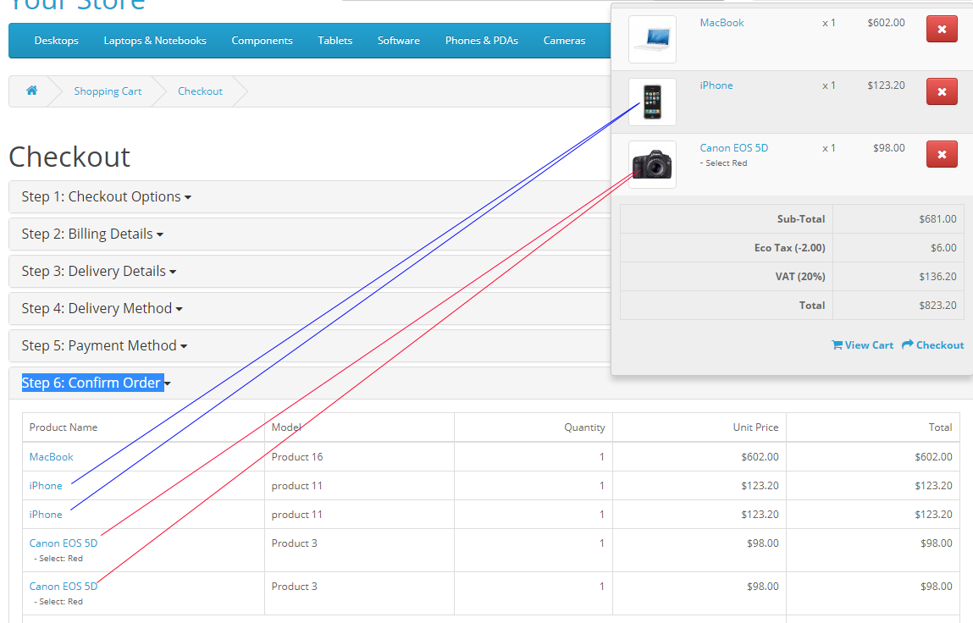The height and width of the screenshot is (623, 973).
Task: Expand Step 2: Billing Details
Action: coord(92,234)
